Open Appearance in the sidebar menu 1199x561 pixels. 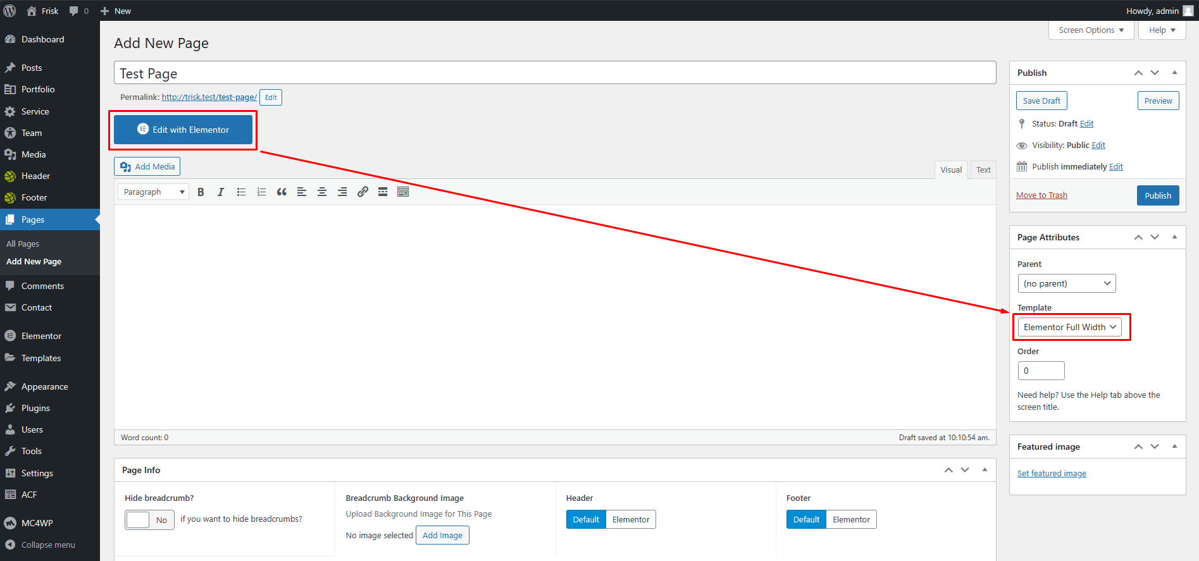click(x=44, y=386)
